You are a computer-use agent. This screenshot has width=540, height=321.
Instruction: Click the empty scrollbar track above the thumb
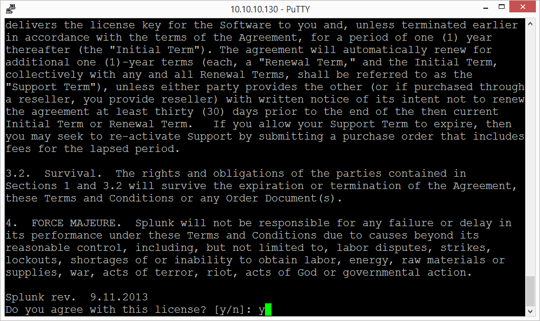(531, 153)
